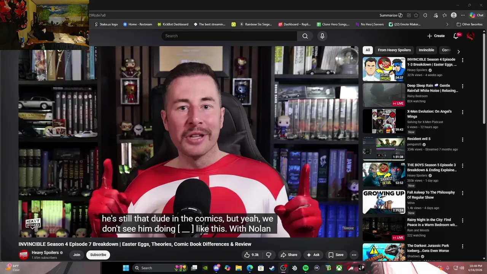Open Emote Maker bookmark
This screenshot has width=487, height=274.
pos(404,24)
